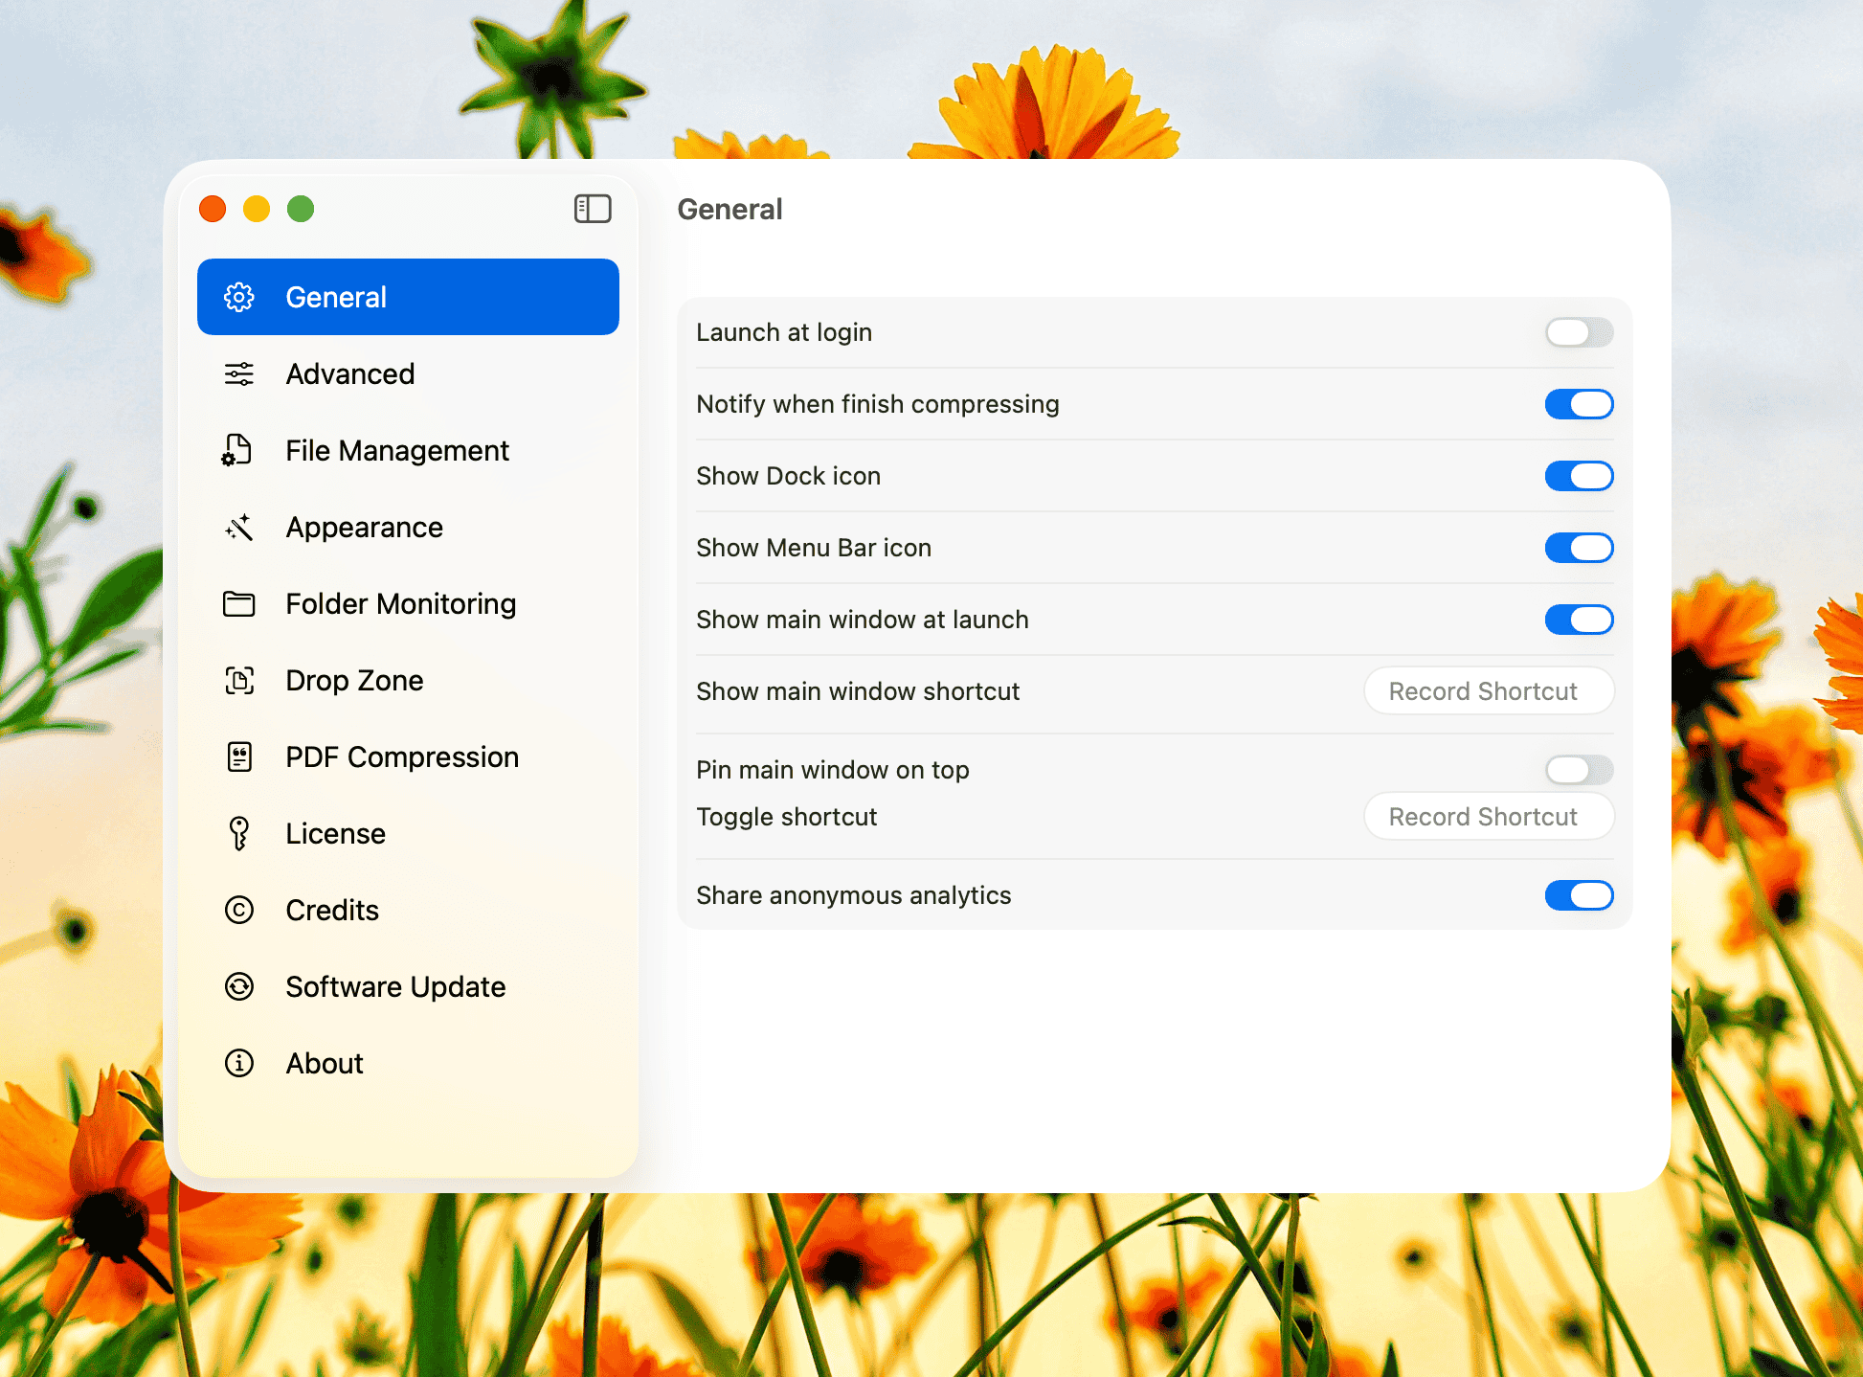Click the File Management document icon

click(237, 450)
